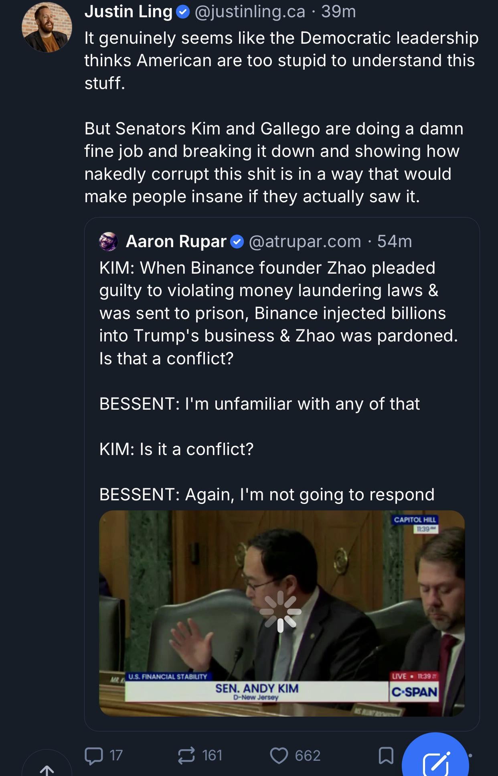Image resolution: width=498 pixels, height=776 pixels.
Task: Open the post text about Democratic leadership
Action: tap(281, 60)
